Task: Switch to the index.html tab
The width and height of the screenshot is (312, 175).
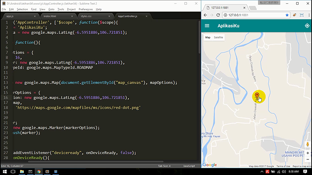Action: point(56,16)
